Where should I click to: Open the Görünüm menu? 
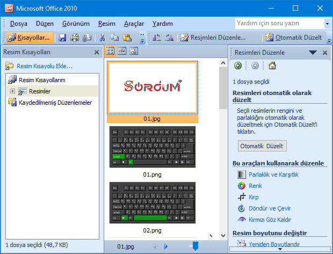point(76,24)
